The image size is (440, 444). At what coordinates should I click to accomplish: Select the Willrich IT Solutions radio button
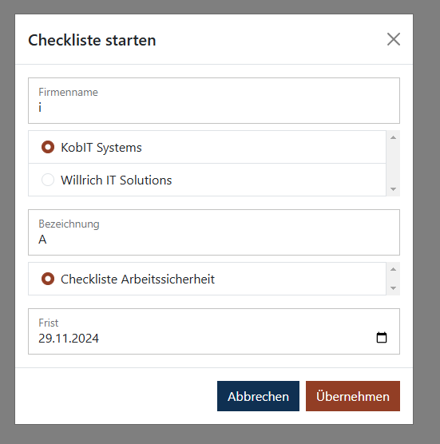(x=48, y=180)
